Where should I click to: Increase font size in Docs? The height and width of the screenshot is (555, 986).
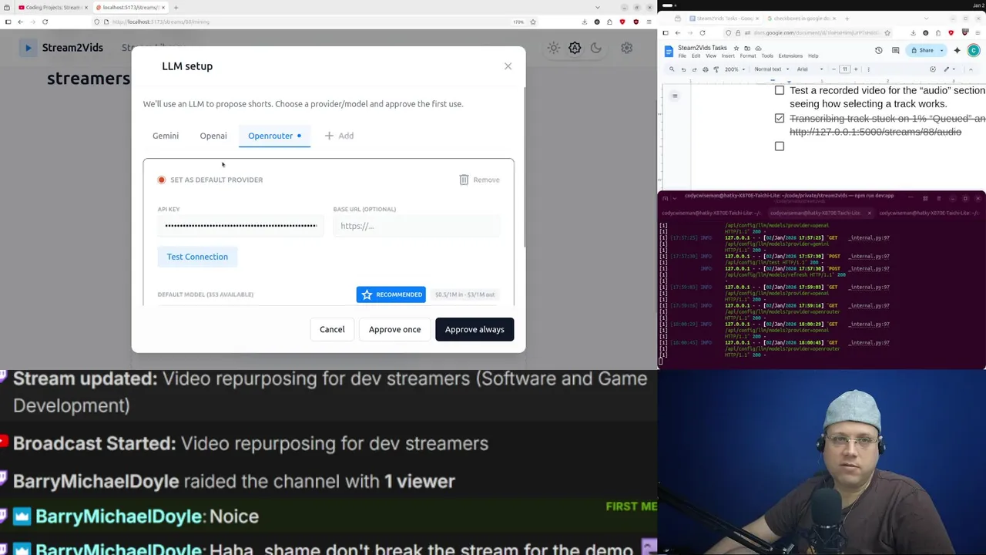[856, 69]
